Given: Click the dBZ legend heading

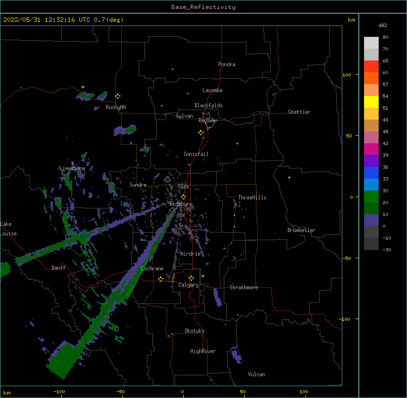Looking at the screenshot, I should click(x=382, y=25).
